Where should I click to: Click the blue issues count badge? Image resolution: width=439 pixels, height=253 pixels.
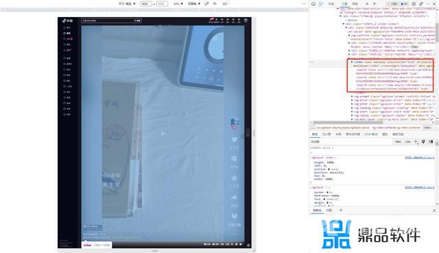pyautogui.click(x=404, y=4)
